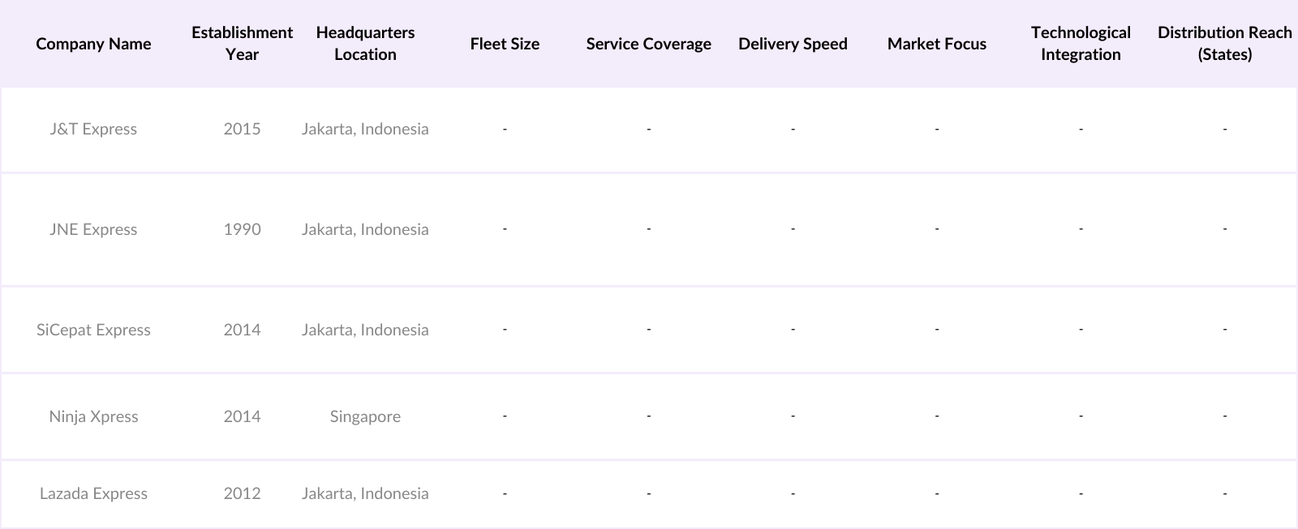1298x529 pixels.
Task: Select the Establishment Year column header
Action: click(242, 44)
